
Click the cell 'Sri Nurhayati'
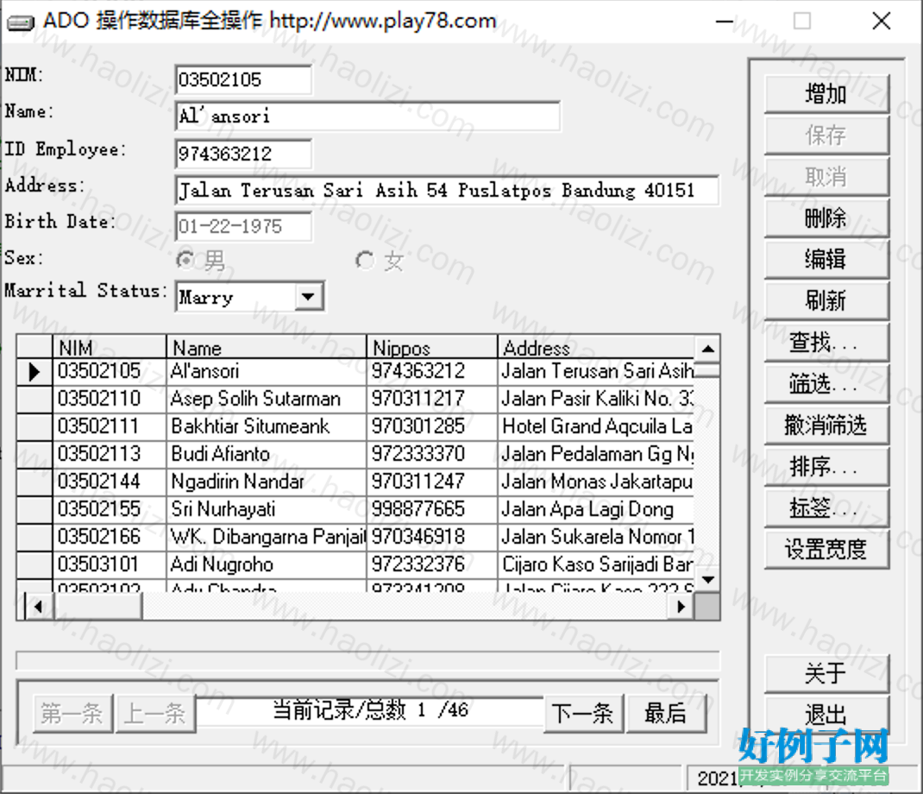[267, 510]
